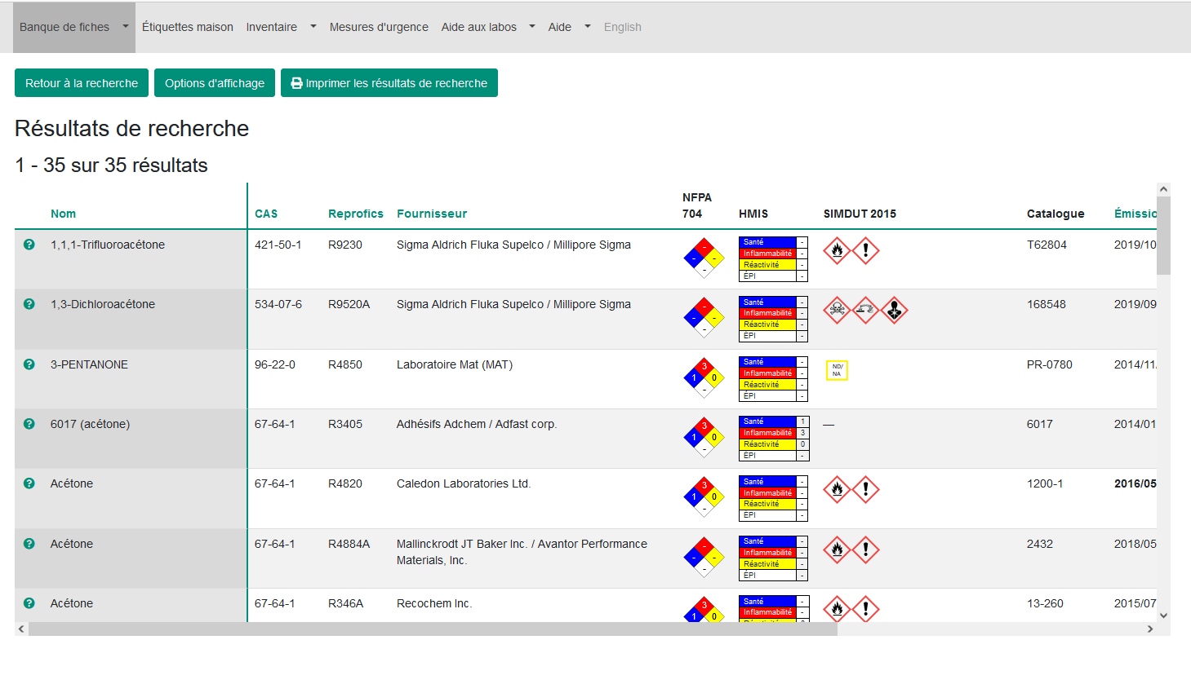Open Inventaire menu
The image size is (1191, 684).
pyautogui.click(x=272, y=27)
